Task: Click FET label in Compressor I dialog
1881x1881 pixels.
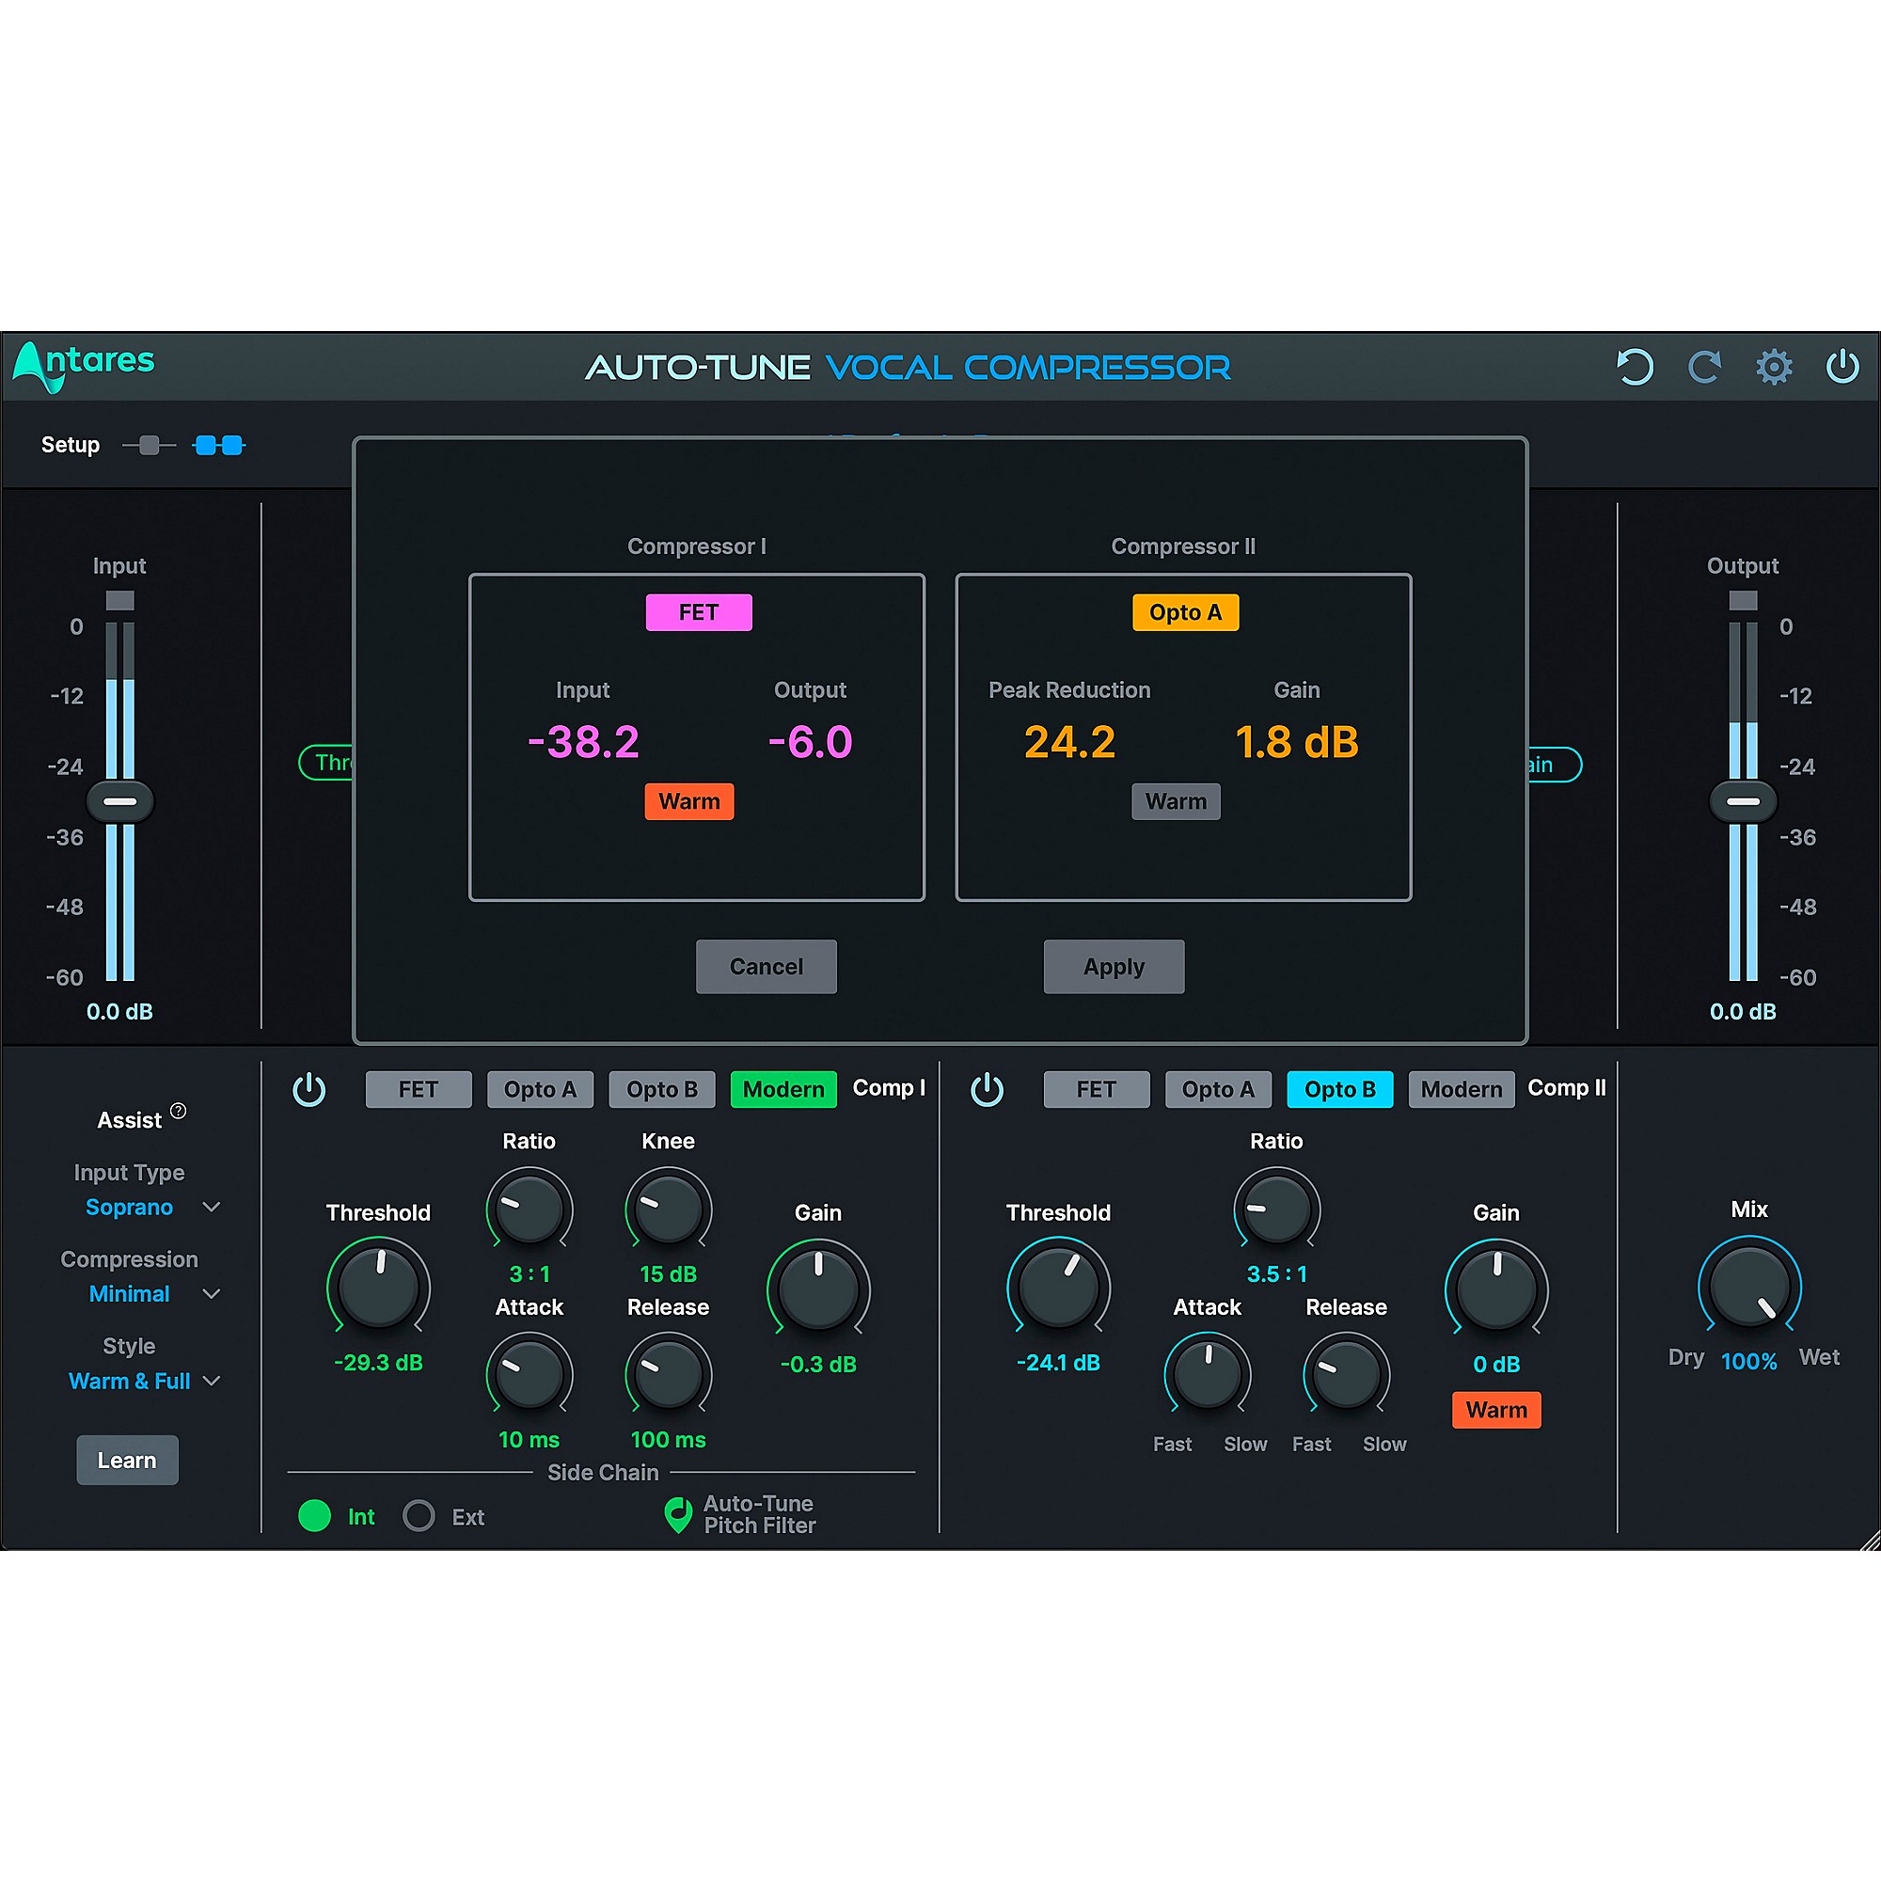Action: point(699,612)
